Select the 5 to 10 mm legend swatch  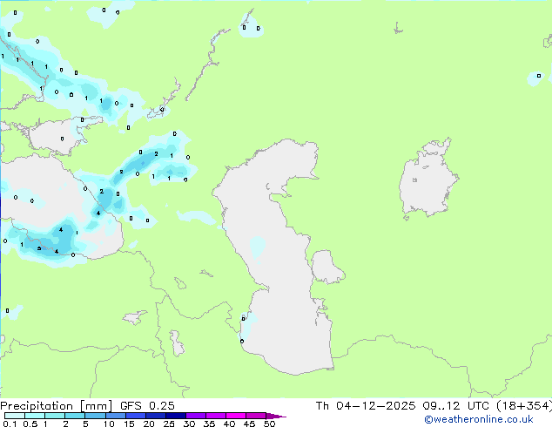[x=95, y=416]
